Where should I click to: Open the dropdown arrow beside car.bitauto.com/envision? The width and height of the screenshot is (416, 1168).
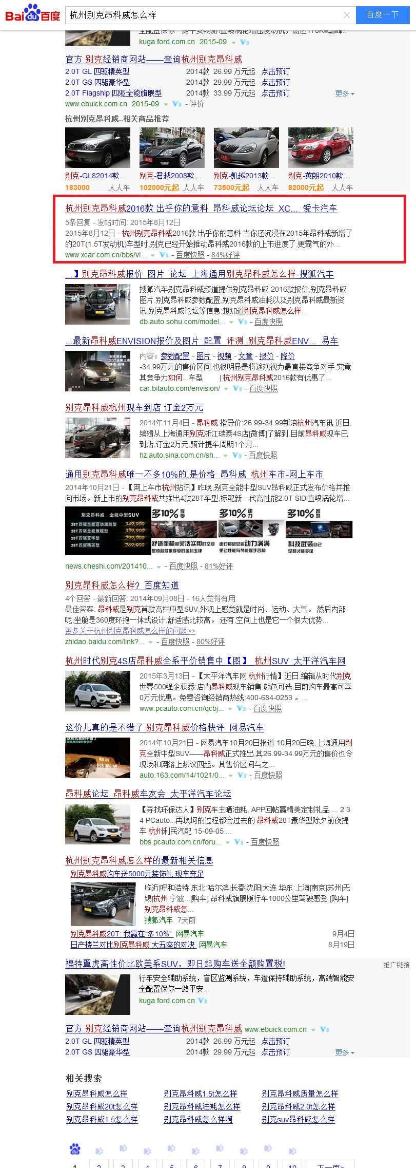click(226, 389)
